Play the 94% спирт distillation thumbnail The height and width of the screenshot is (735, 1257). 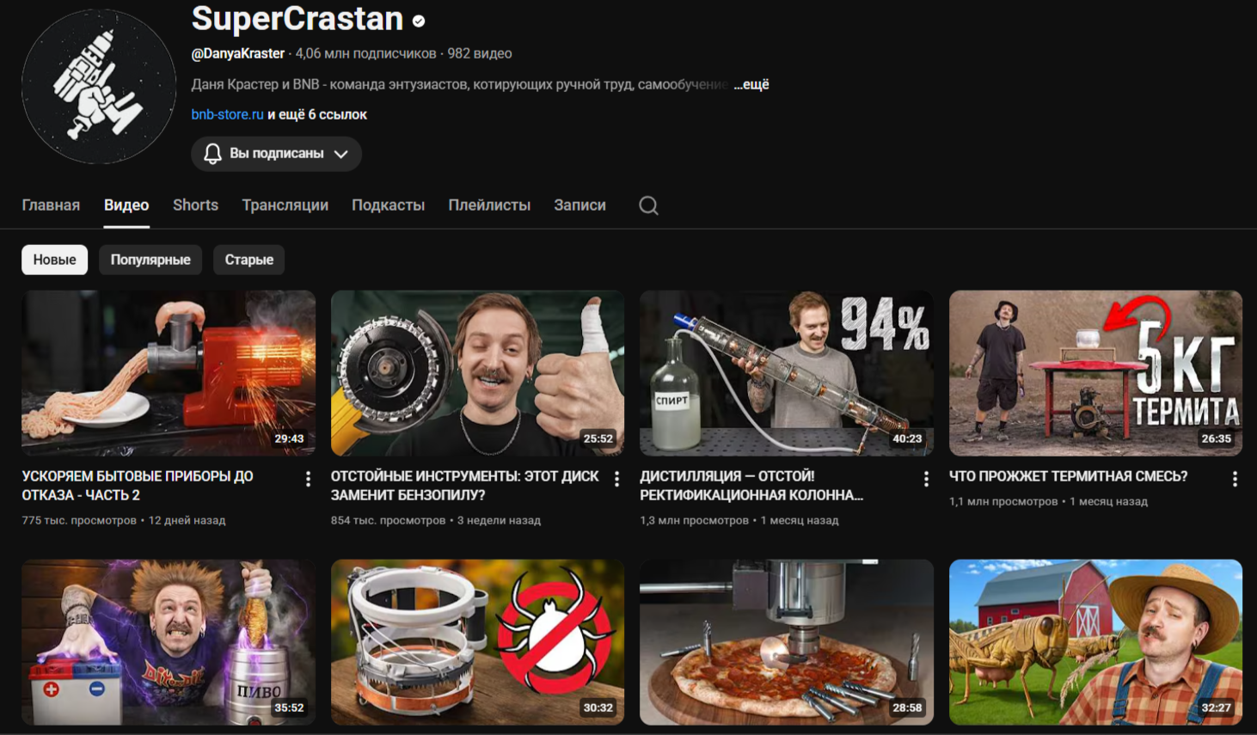pyautogui.click(x=787, y=373)
